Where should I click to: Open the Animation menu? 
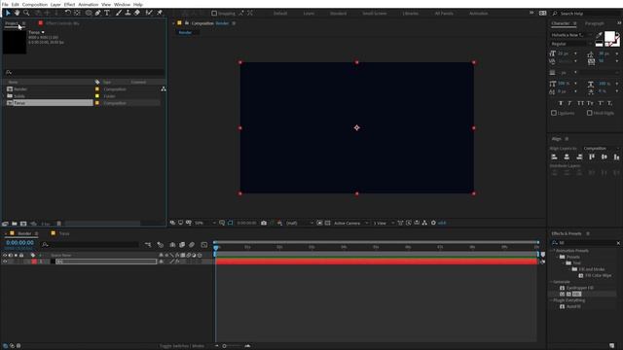tap(89, 4)
